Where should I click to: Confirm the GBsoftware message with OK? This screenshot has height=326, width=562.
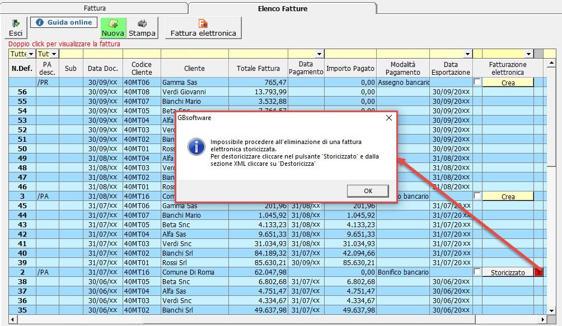click(x=368, y=191)
